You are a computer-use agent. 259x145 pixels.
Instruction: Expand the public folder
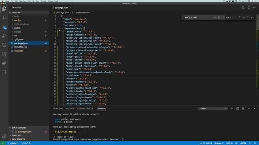[29, 28]
